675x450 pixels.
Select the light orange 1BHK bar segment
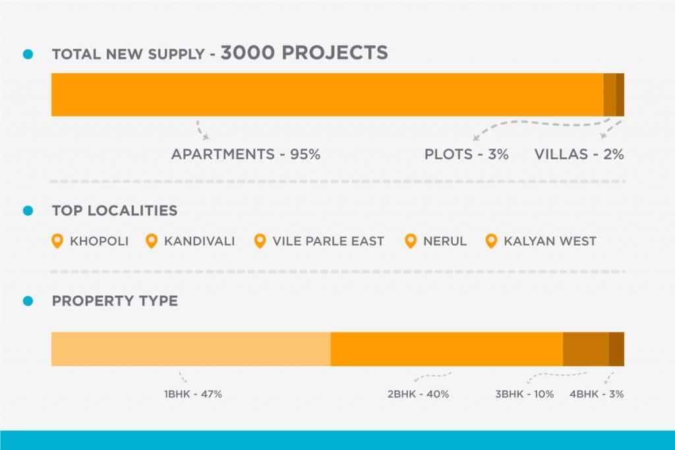(x=191, y=349)
